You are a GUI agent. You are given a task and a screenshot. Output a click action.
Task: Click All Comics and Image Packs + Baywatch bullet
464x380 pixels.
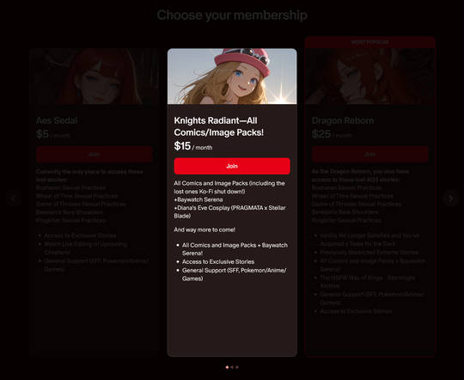click(x=235, y=249)
